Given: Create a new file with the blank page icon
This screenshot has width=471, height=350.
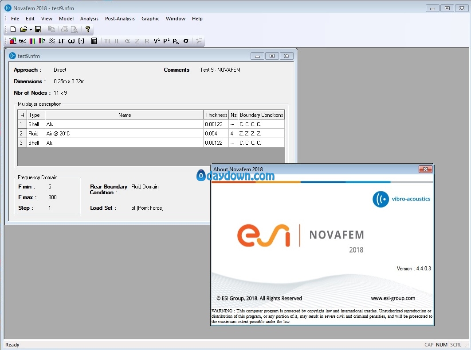Looking at the screenshot, I should pyautogui.click(x=13, y=29).
